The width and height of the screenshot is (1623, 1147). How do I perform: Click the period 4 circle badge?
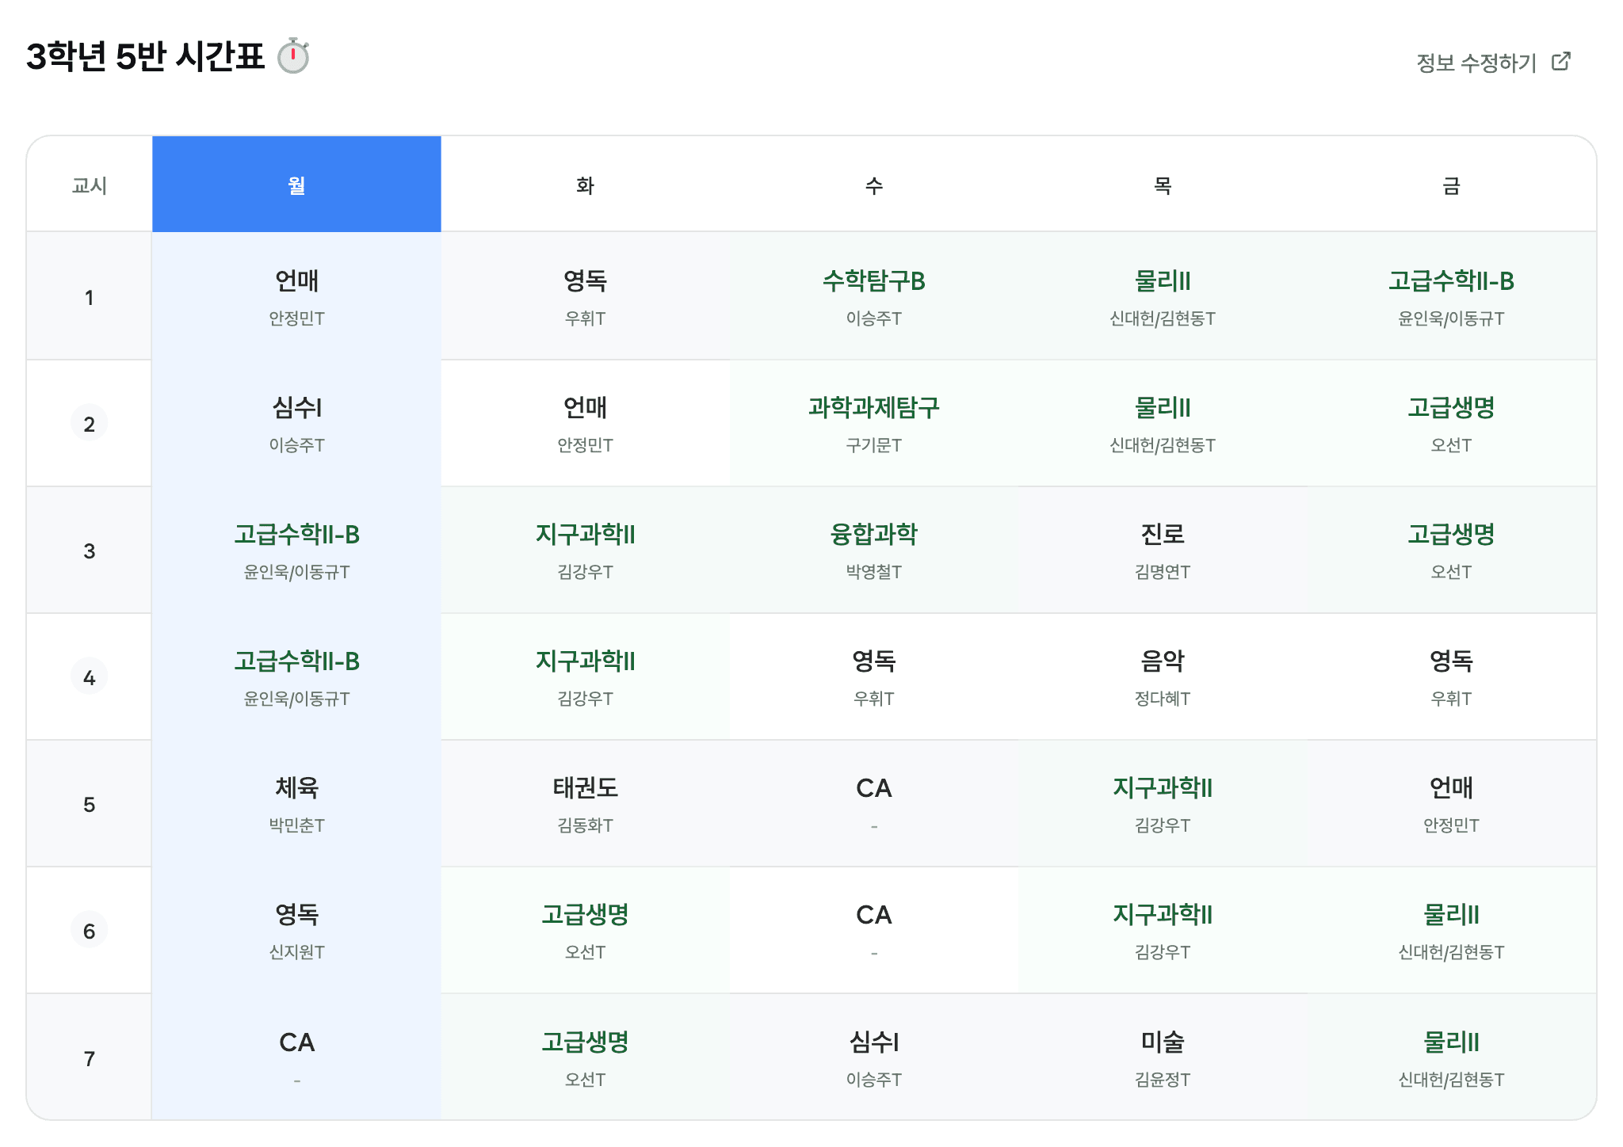90,677
